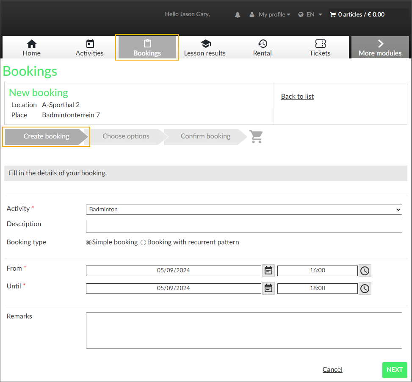412x382 pixels.
Task: Open the Until date calendar picker
Action: click(268, 288)
